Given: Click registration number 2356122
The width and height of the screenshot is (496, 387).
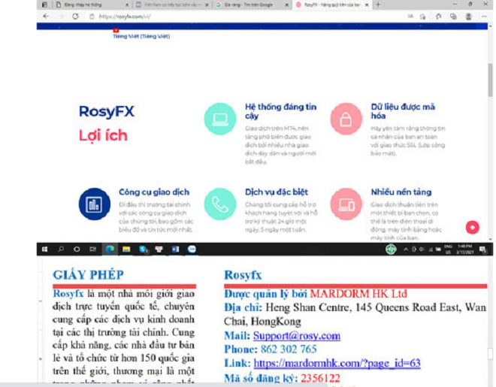Looking at the screenshot, I should (320, 378).
